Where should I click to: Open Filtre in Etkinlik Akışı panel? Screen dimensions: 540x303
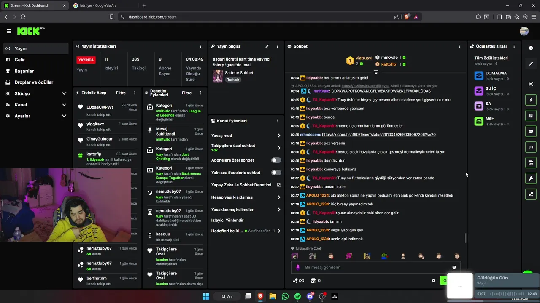coord(121,93)
